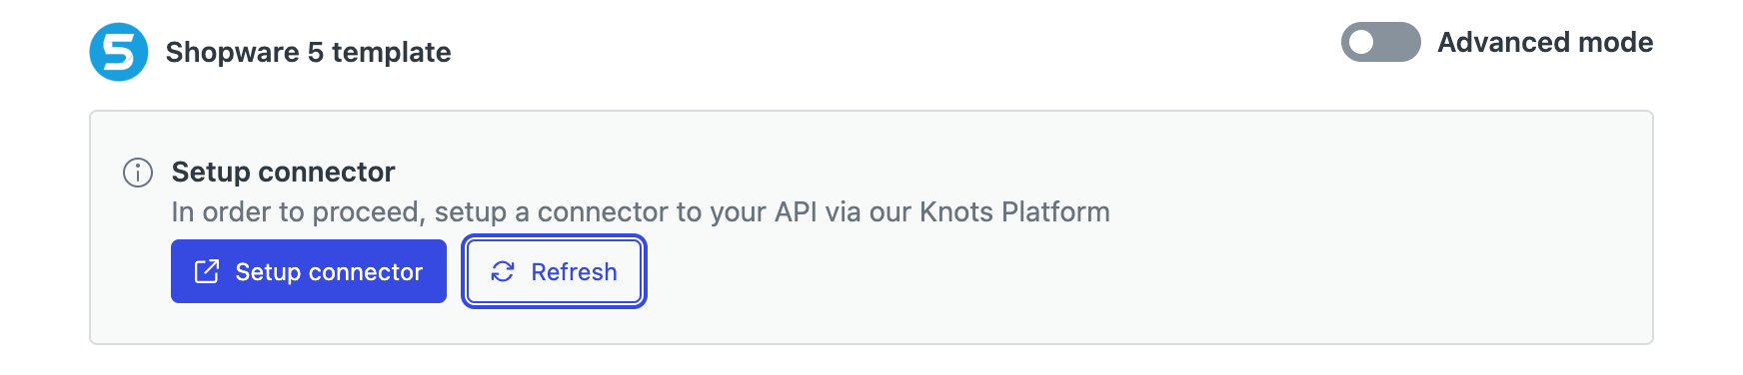This screenshot has height=375, width=1743.
Task: Click the words "Knots Platform" in the description
Action: tap(1014, 211)
